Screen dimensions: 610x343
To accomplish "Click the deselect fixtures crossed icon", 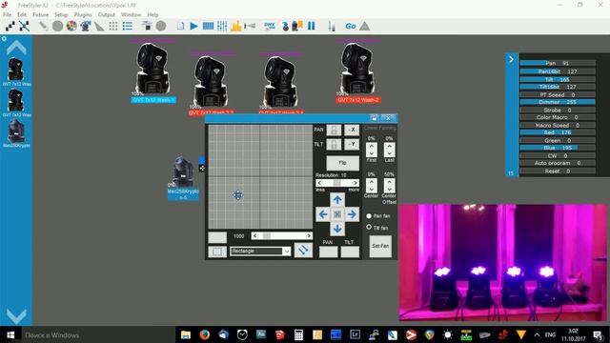I will (x=24, y=26).
